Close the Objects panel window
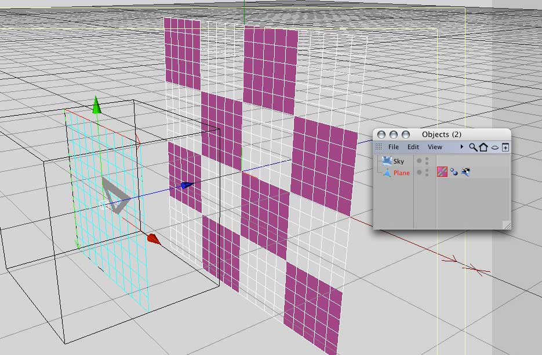This screenshot has height=355, width=542. point(381,134)
